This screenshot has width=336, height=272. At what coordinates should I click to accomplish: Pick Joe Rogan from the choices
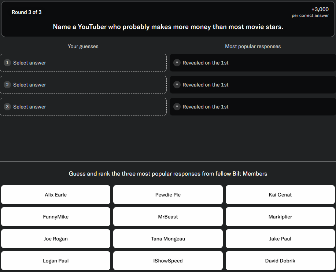(56, 239)
